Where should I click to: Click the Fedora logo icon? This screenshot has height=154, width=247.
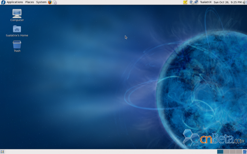(x=3, y=2)
